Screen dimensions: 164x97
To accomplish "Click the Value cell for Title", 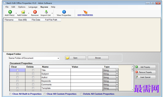I will point(87,70).
